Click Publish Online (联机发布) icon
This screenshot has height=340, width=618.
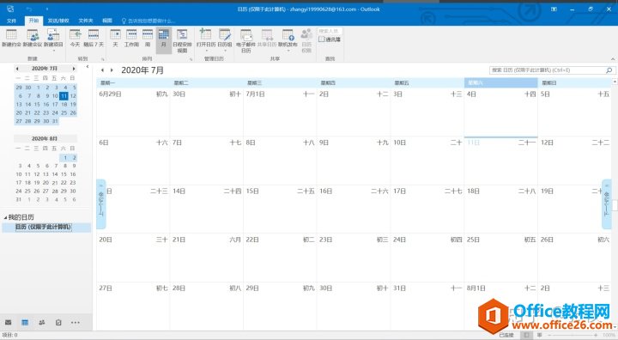coord(288,39)
